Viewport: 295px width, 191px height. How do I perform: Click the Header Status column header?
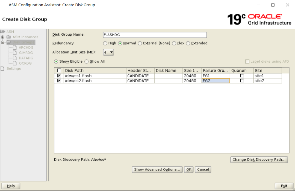tap(140, 71)
